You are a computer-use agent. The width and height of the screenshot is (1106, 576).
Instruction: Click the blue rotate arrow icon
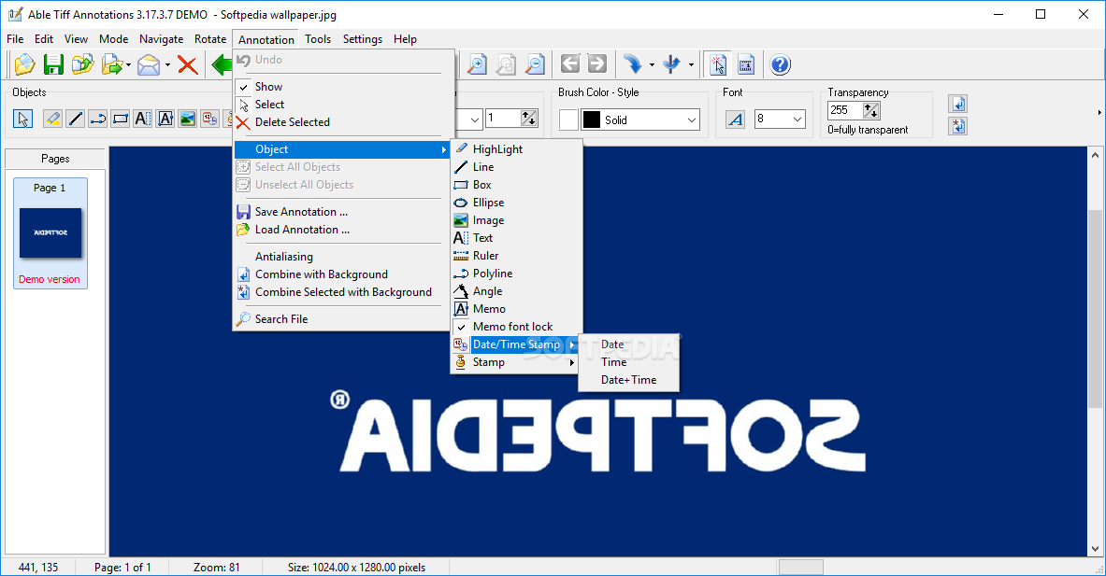point(633,64)
